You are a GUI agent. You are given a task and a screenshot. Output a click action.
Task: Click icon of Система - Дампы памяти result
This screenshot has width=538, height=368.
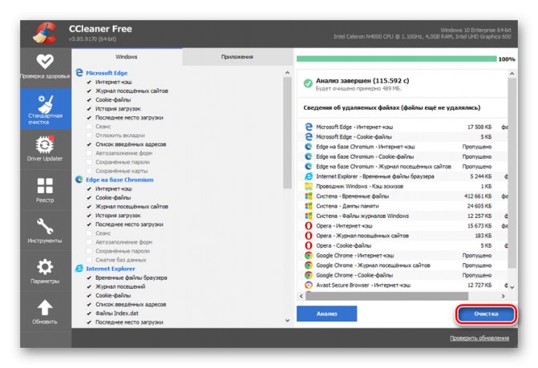coord(309,206)
